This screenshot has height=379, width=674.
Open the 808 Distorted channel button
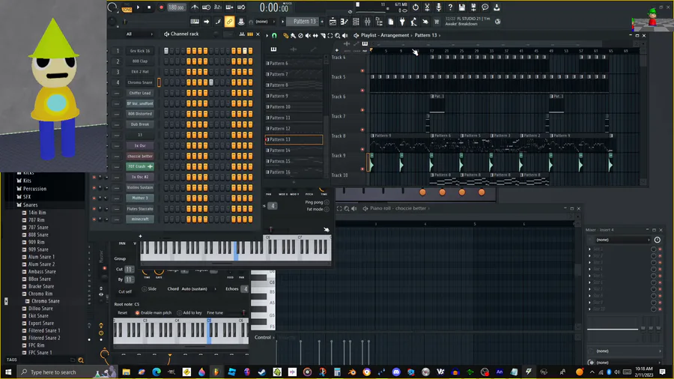tap(140, 114)
